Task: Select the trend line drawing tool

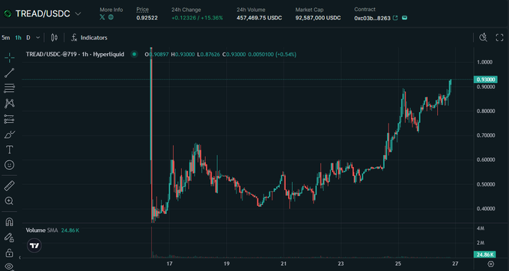Action: click(x=10, y=73)
